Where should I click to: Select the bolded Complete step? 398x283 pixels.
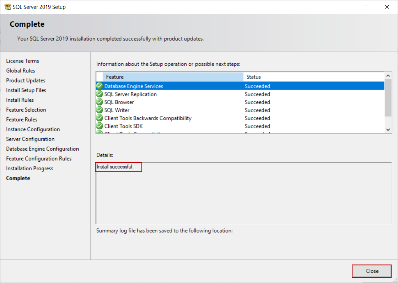18,178
